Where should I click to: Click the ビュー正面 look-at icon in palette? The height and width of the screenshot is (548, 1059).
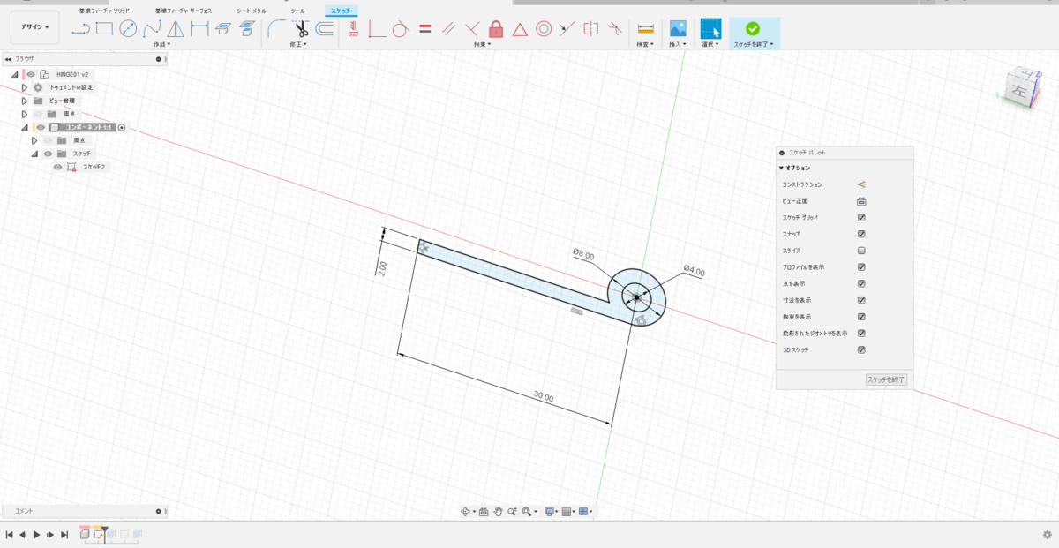coord(861,201)
